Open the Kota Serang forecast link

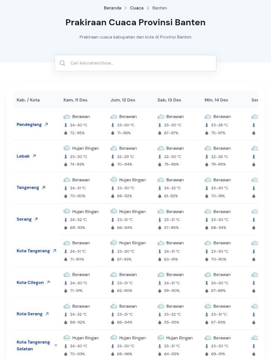[29, 314]
